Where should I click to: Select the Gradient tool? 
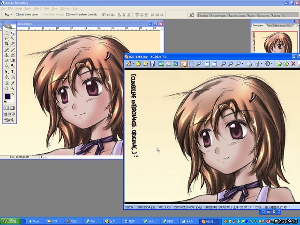[x=13, y=60]
